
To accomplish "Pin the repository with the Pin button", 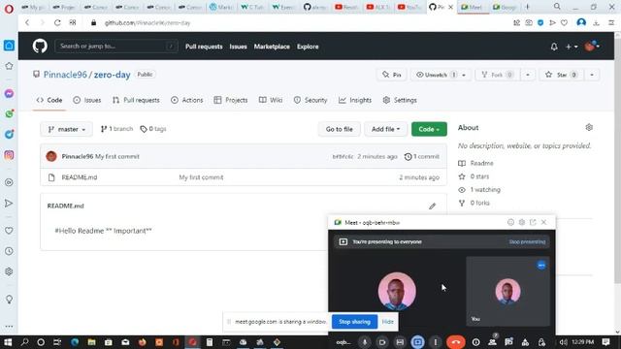I will (392, 75).
